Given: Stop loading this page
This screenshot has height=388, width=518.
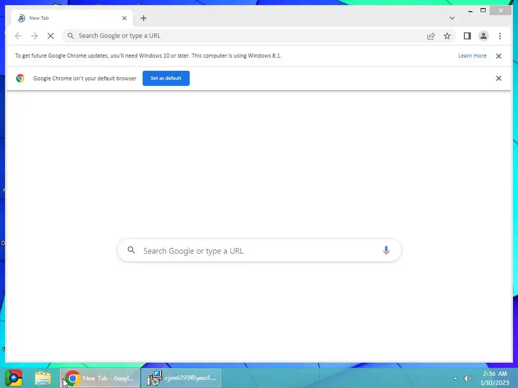Looking at the screenshot, I should 51,36.
